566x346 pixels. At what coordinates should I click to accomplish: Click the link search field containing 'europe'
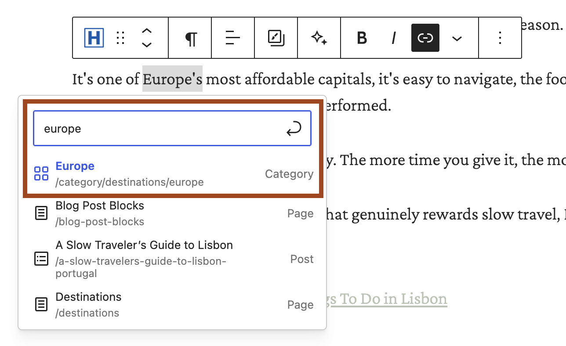[172, 128]
